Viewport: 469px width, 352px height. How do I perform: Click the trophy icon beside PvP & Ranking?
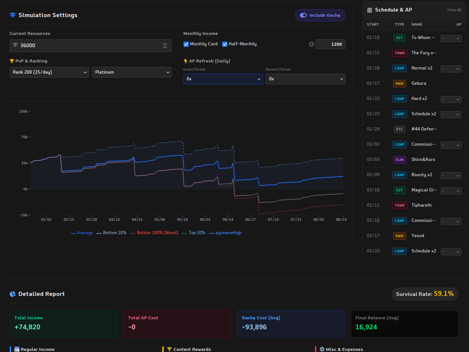12,61
